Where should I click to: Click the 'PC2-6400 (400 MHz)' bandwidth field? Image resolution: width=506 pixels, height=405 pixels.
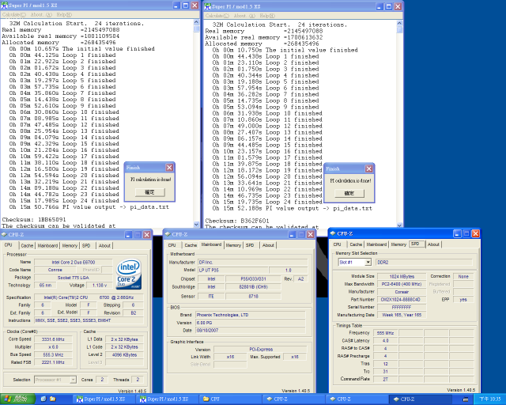402,284
